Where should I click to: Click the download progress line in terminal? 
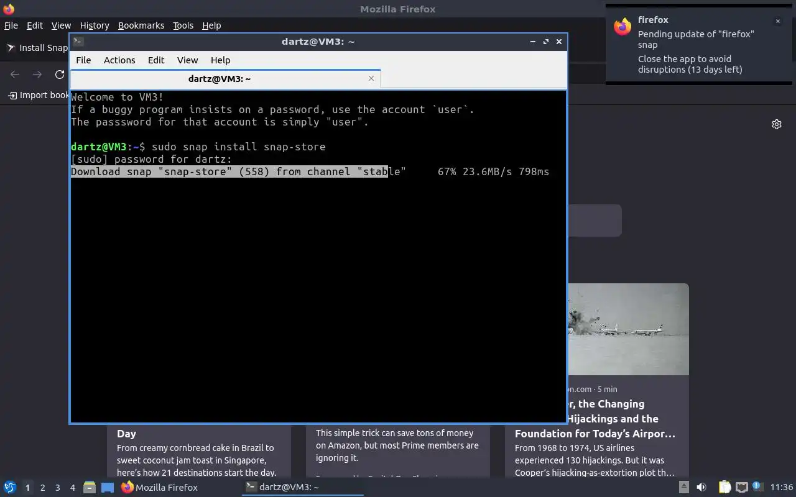coord(310,171)
